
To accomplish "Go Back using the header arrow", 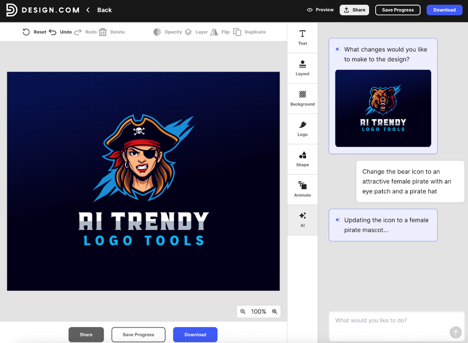I will [88, 10].
